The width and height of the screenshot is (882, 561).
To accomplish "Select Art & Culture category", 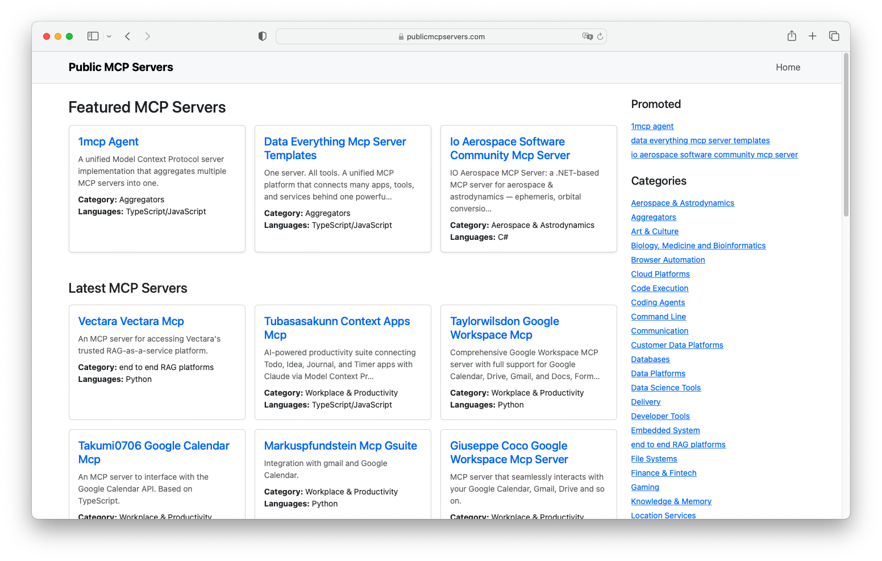I will click(x=655, y=231).
